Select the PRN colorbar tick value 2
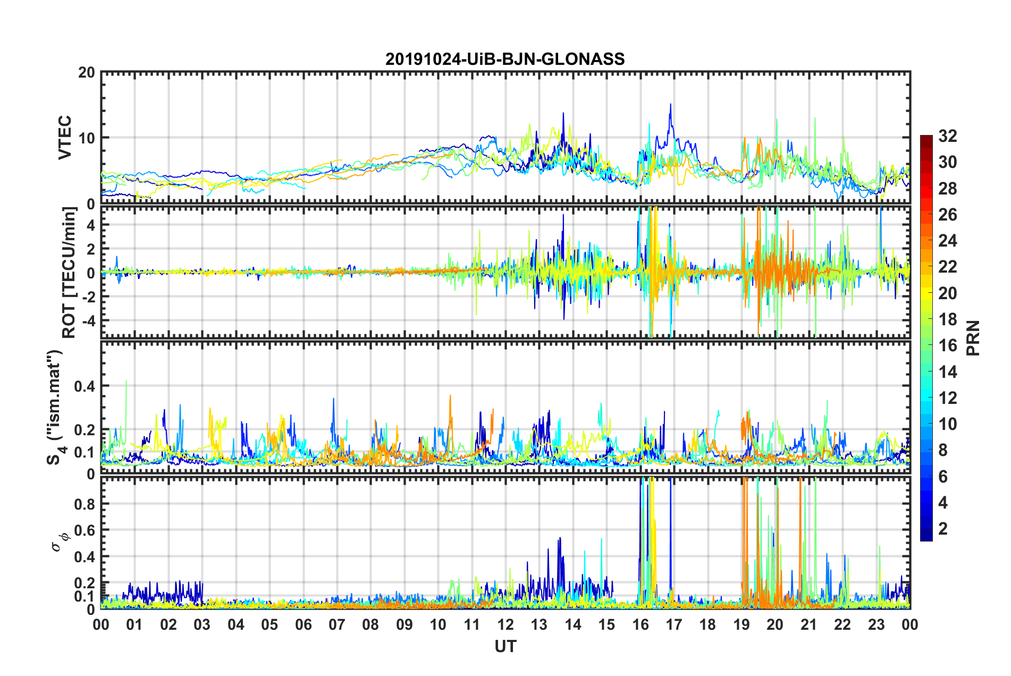The height and width of the screenshot is (676, 1011). (x=943, y=529)
